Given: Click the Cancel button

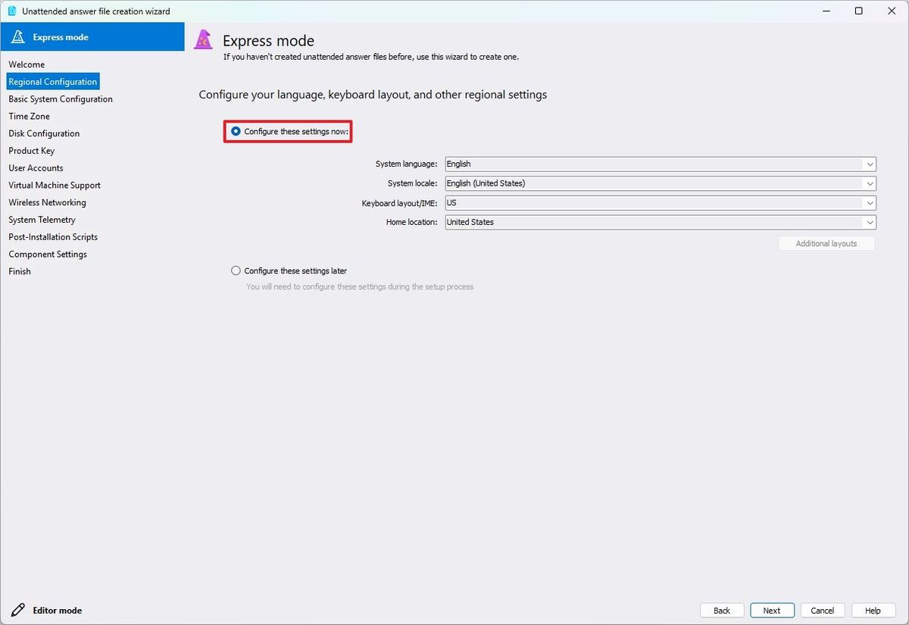Looking at the screenshot, I should 823,610.
